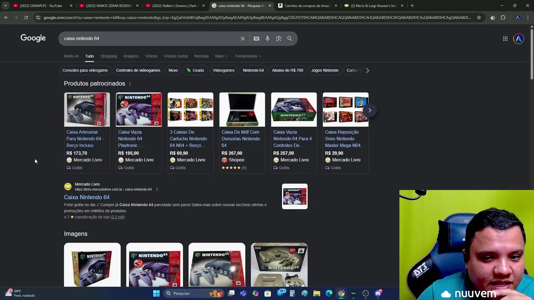
Task: Open 3 Caixas De Cartucho Nintendo listing
Action: point(188,139)
